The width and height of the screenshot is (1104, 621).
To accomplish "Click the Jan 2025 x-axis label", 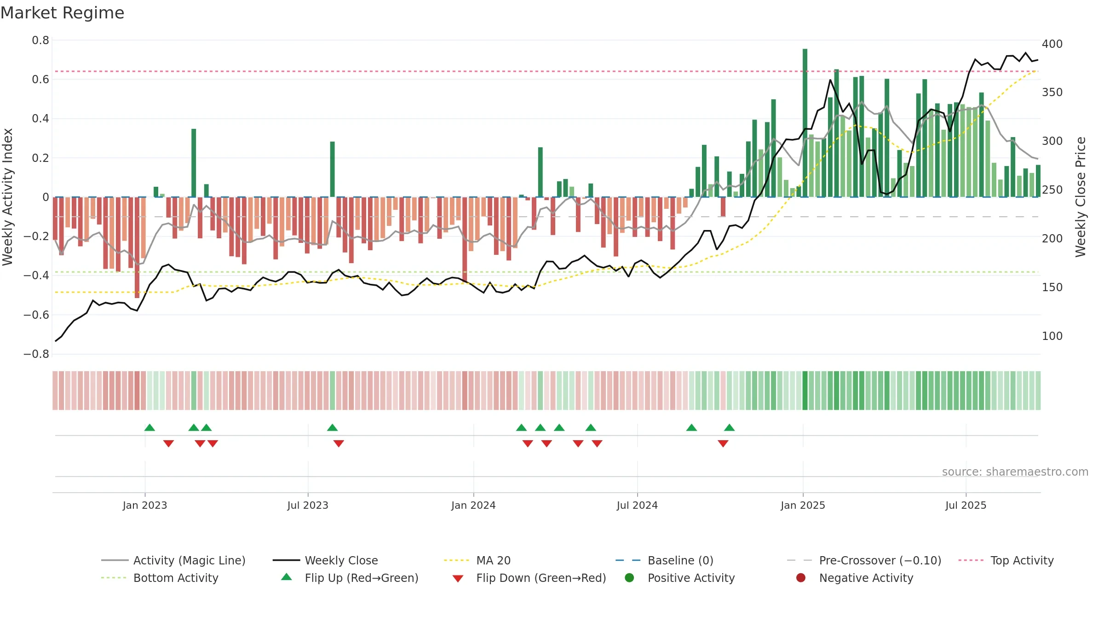I will pyautogui.click(x=803, y=505).
